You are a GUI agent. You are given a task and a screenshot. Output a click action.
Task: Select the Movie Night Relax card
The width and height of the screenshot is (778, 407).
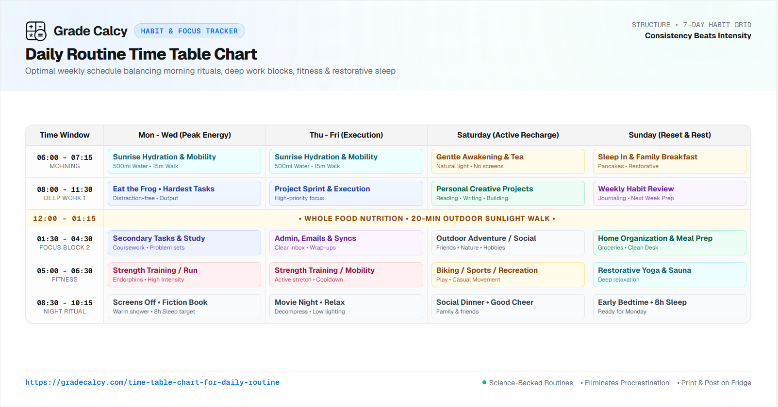point(346,307)
